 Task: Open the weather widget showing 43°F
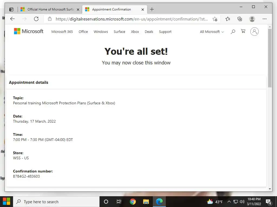tap(215, 202)
